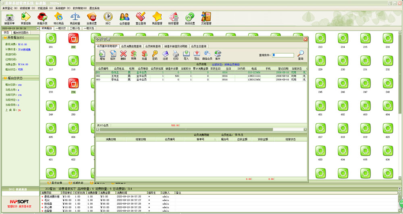Open 会员管理 in main toolbar
The height and width of the screenshot is (214, 403).
(x=125, y=18)
